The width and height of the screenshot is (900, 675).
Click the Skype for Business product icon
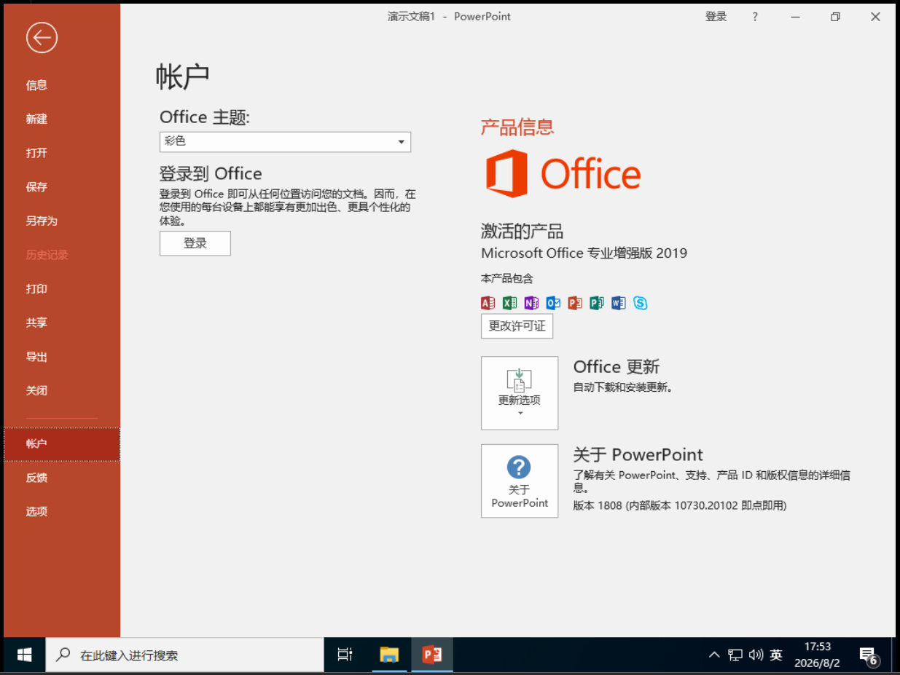click(x=641, y=303)
